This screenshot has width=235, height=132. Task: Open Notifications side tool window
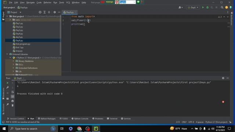(232, 19)
